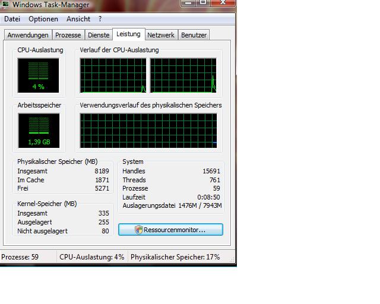This screenshot has height=304, width=380.
Task: Click the Physikalischer Speicher (MB) group label
Action: point(58,161)
